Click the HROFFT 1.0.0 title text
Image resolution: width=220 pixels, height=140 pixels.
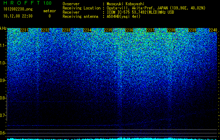(x=27, y=3)
